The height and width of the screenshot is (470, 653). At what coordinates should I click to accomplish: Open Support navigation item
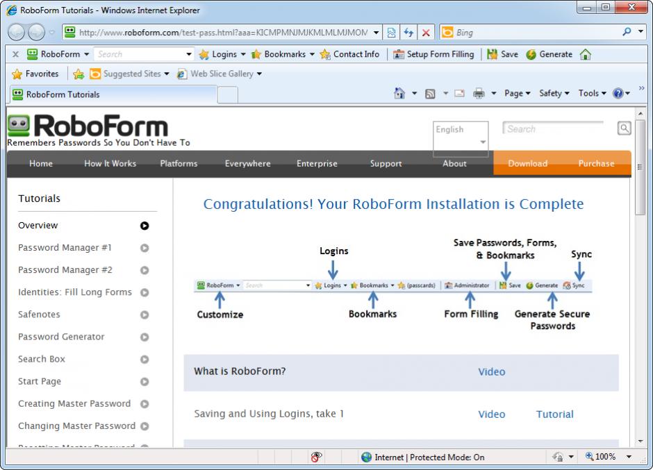tap(386, 164)
